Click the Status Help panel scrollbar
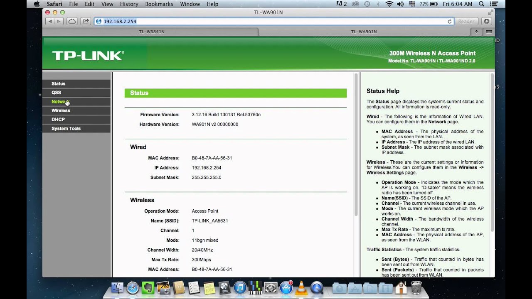This screenshot has height=299, width=532. click(493, 152)
